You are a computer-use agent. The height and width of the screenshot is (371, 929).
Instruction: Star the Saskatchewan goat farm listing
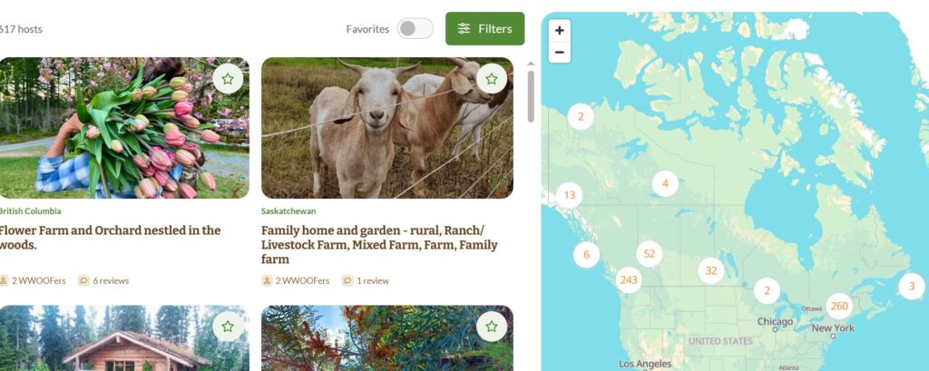tap(491, 79)
